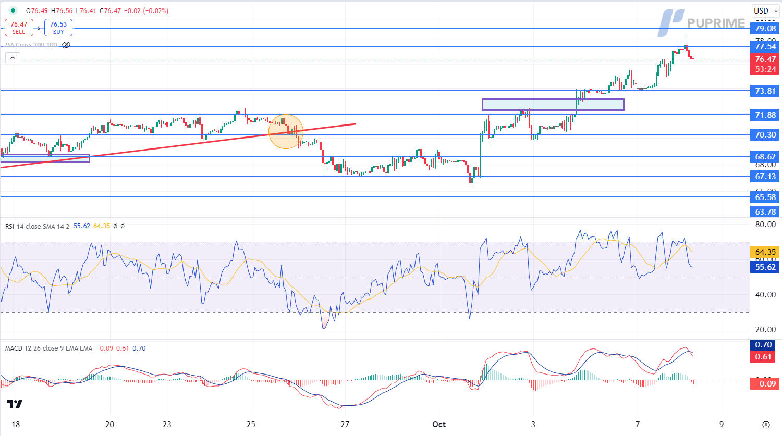The image size is (782, 436).
Task: Click the blue RSI 55.62 axis label
Action: pos(765,267)
